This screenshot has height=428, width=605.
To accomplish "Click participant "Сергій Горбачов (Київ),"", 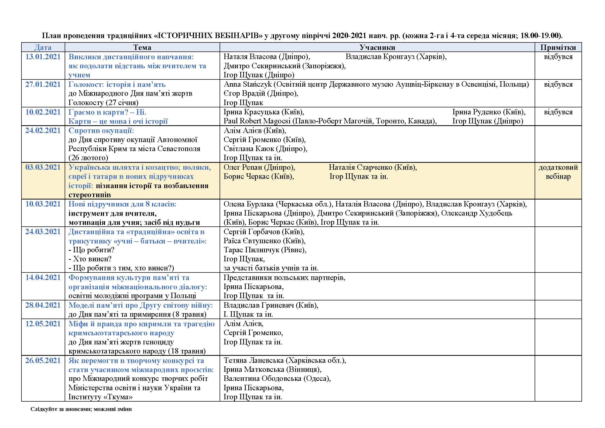I will coord(264,232).
